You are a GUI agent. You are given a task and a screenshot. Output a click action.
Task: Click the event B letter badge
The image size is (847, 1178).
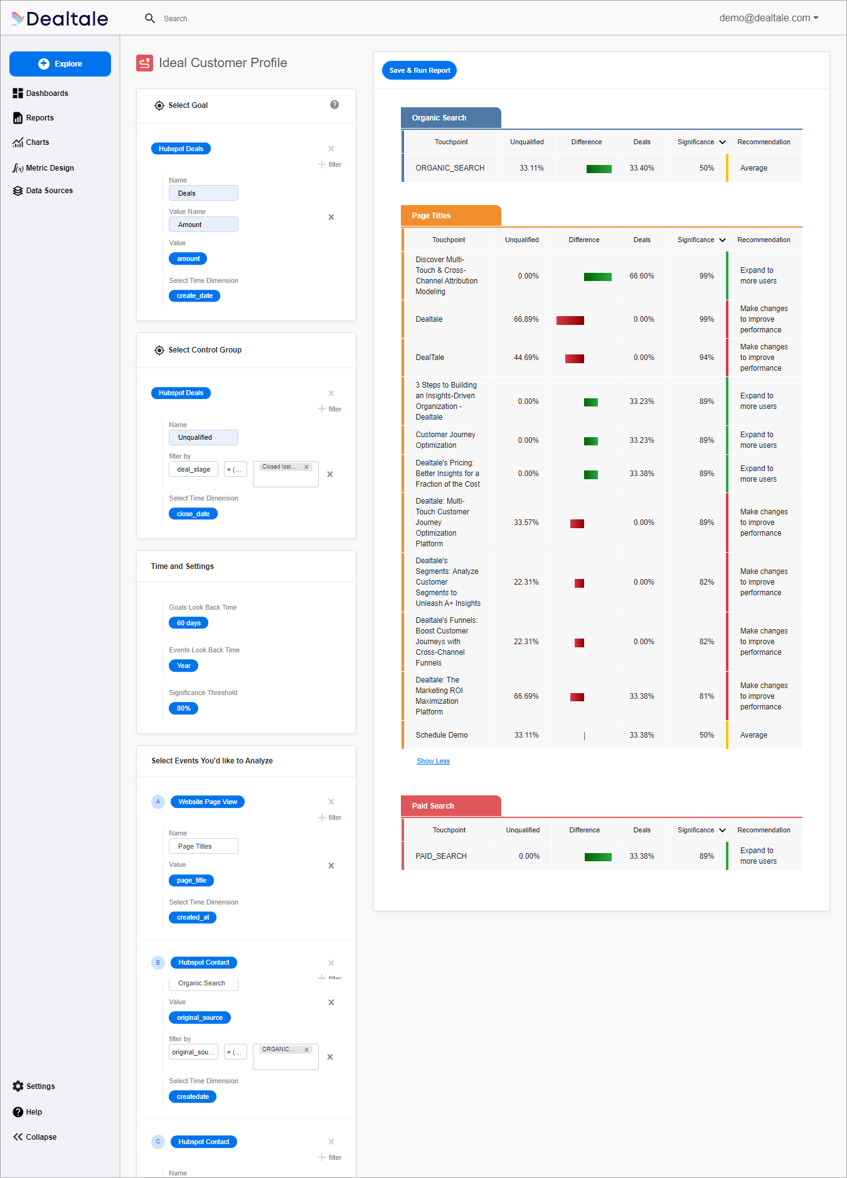pos(158,963)
